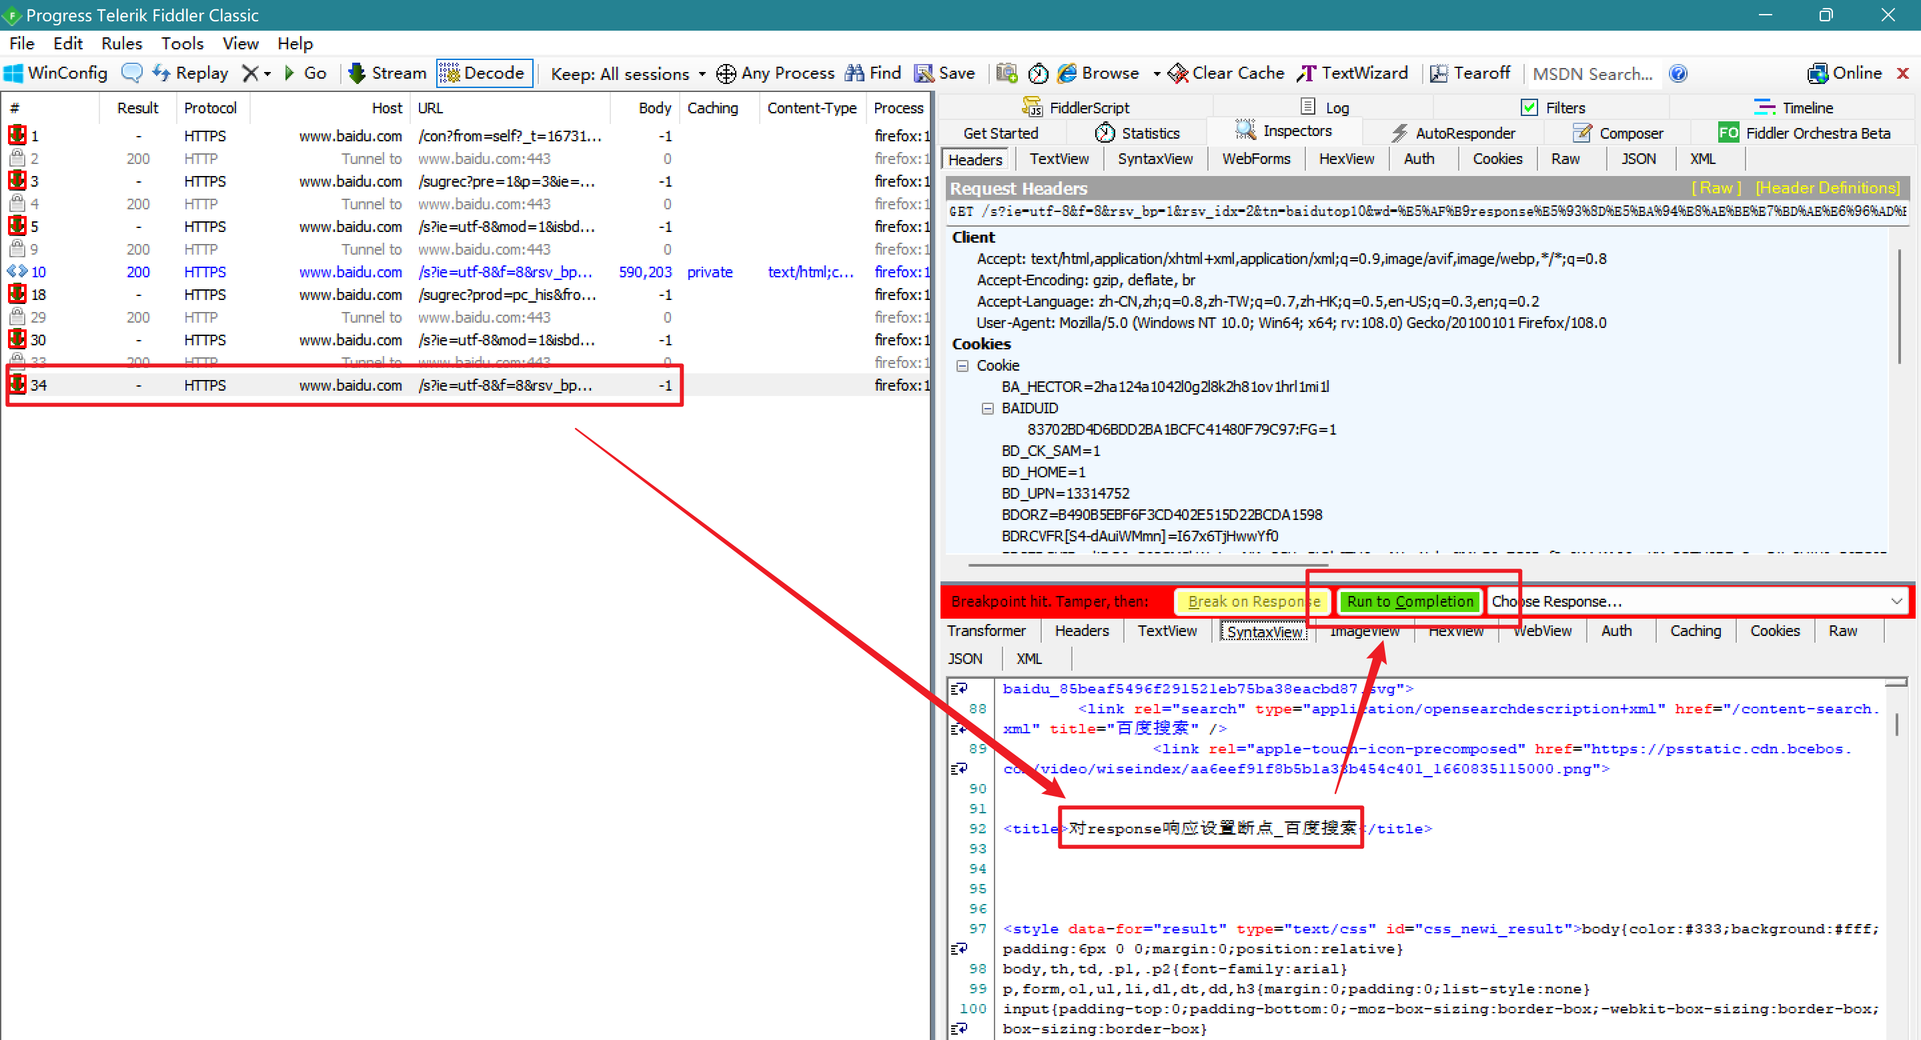
Task: Close the toolbar with red X
Action: tap(1902, 73)
